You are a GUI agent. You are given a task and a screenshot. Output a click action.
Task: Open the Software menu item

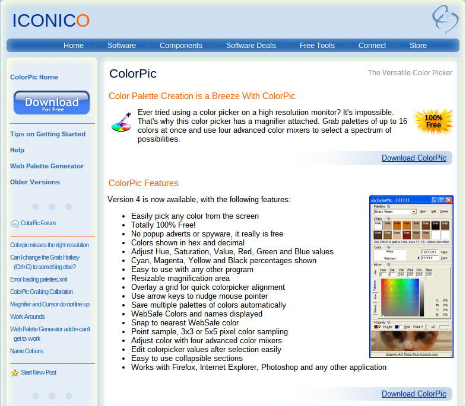point(122,46)
